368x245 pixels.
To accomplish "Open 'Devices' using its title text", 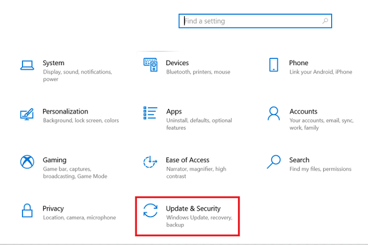I will [x=177, y=63].
